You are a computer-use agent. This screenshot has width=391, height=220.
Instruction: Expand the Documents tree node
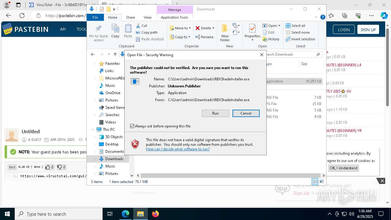click(x=95, y=152)
